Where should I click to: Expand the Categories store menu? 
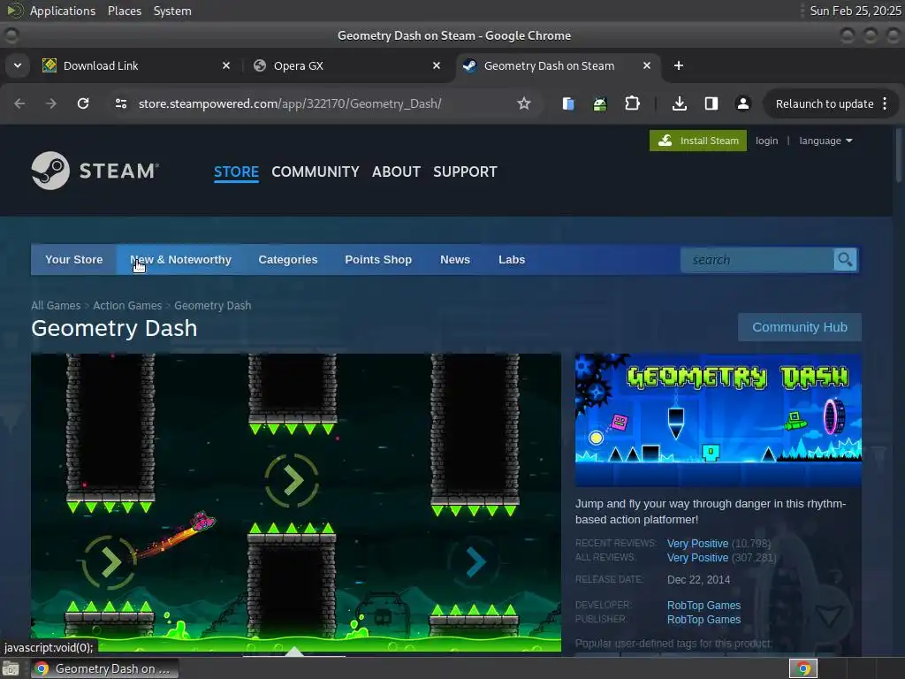click(x=288, y=260)
